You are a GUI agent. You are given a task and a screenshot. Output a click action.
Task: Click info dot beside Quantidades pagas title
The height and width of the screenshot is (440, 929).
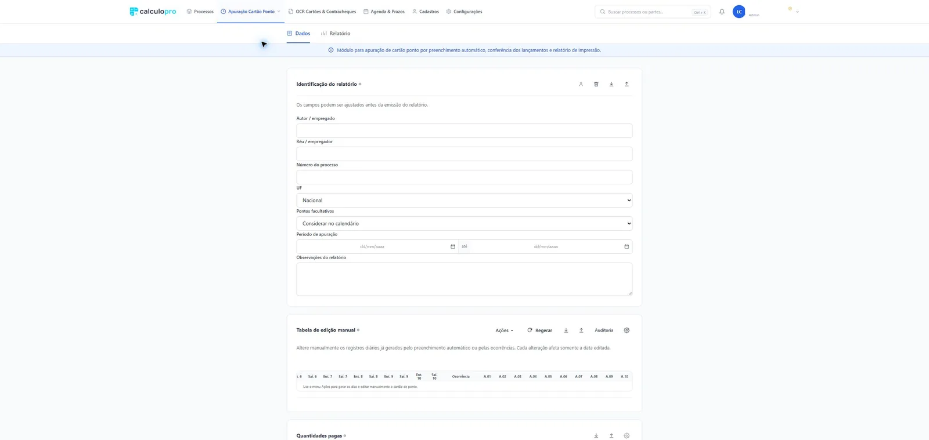(x=345, y=435)
